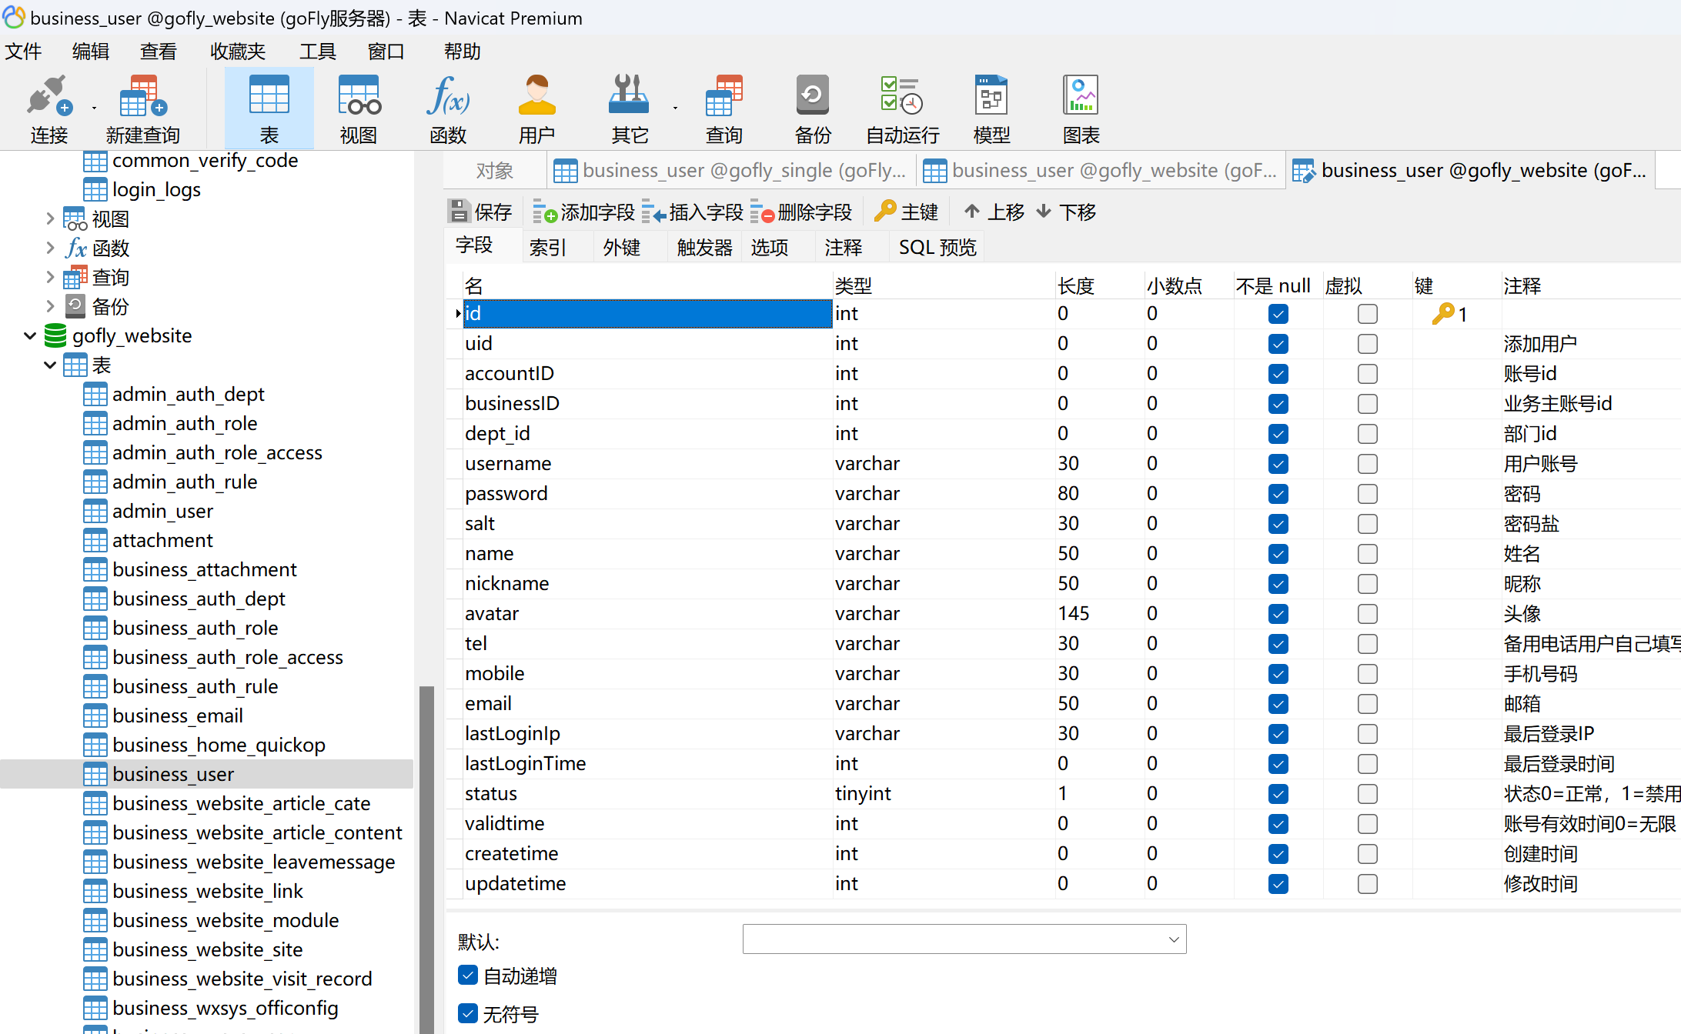Screen dimensions: 1681x1034
Task: Expand the 查询 tree node
Action: [x=50, y=277]
